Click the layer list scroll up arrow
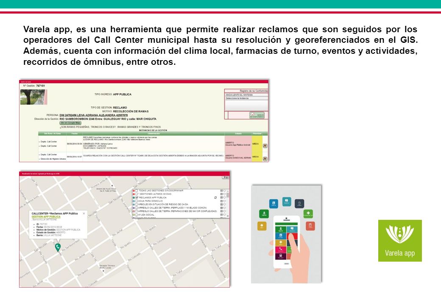The width and height of the screenshot is (441, 305). click(228, 191)
